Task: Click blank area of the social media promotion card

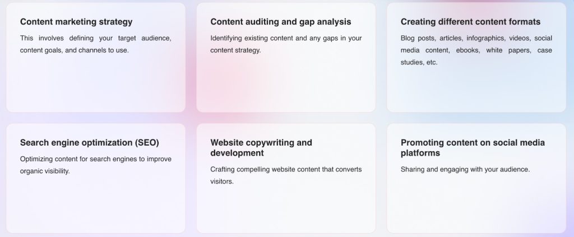Action: click(476, 205)
